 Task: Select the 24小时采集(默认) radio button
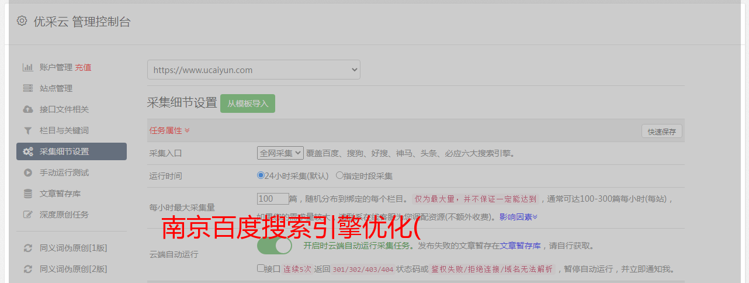[x=261, y=175]
